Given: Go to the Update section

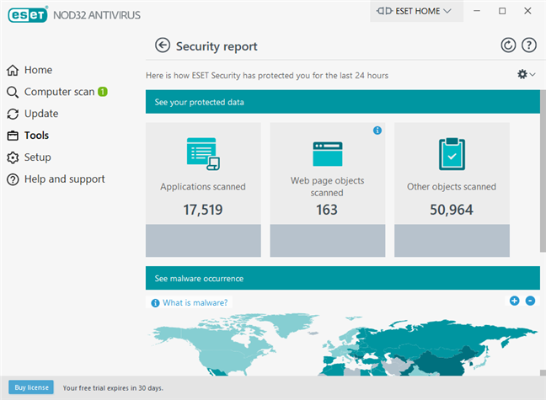Looking at the screenshot, I should point(41,114).
